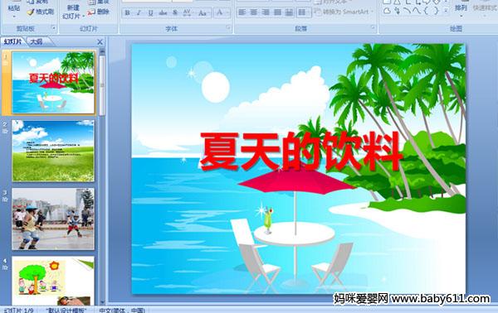Select slide 3 thumbnail with skating kids
This screenshot has width=498, height=313.
coord(53,219)
